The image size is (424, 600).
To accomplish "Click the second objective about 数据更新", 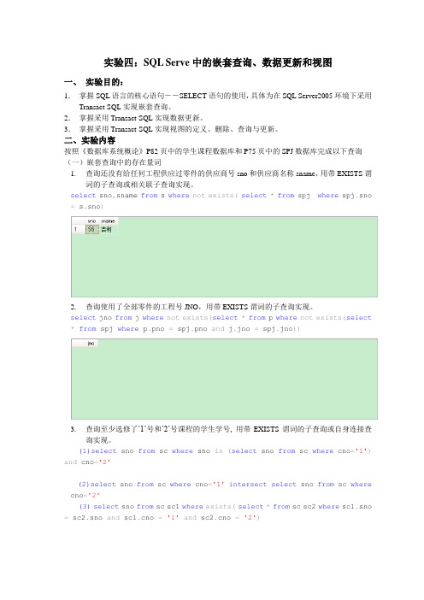I will 141,118.
